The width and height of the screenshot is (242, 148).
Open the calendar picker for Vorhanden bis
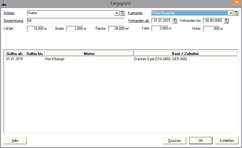[x=226, y=21]
